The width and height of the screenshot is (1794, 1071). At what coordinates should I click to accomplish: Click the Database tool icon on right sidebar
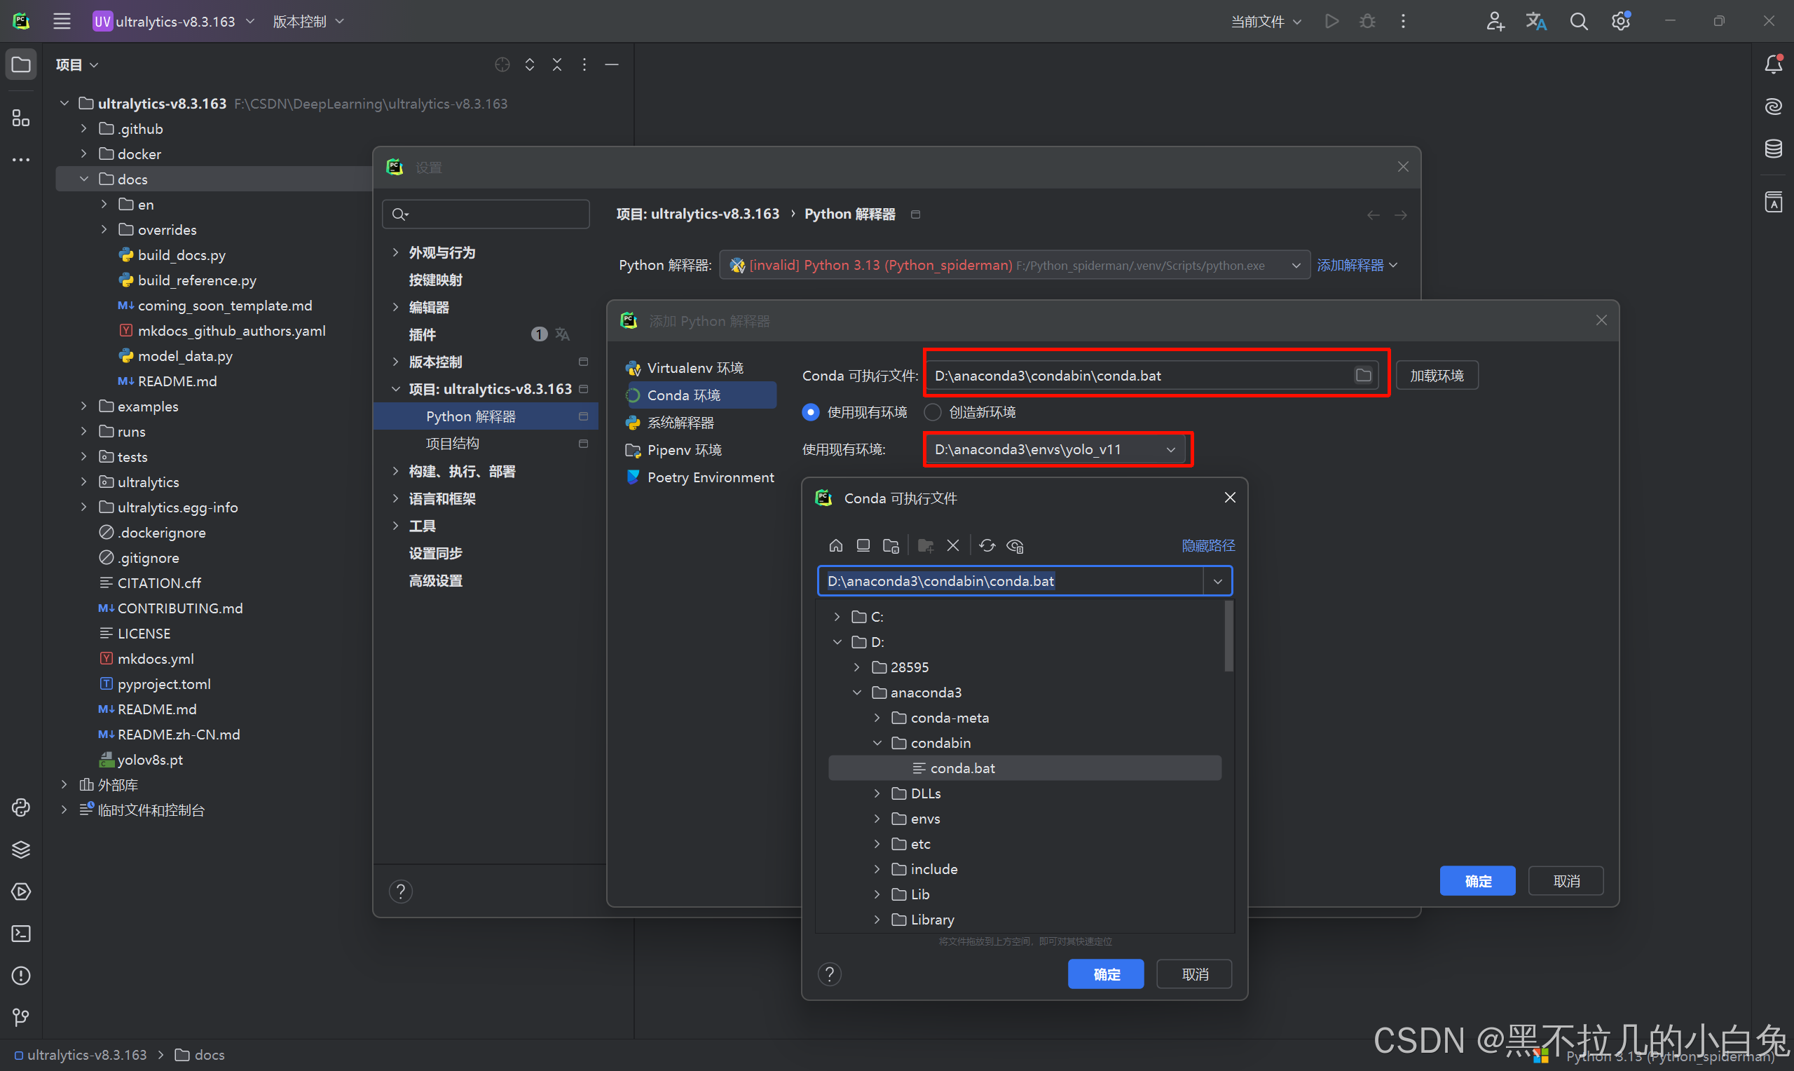coord(1773,149)
